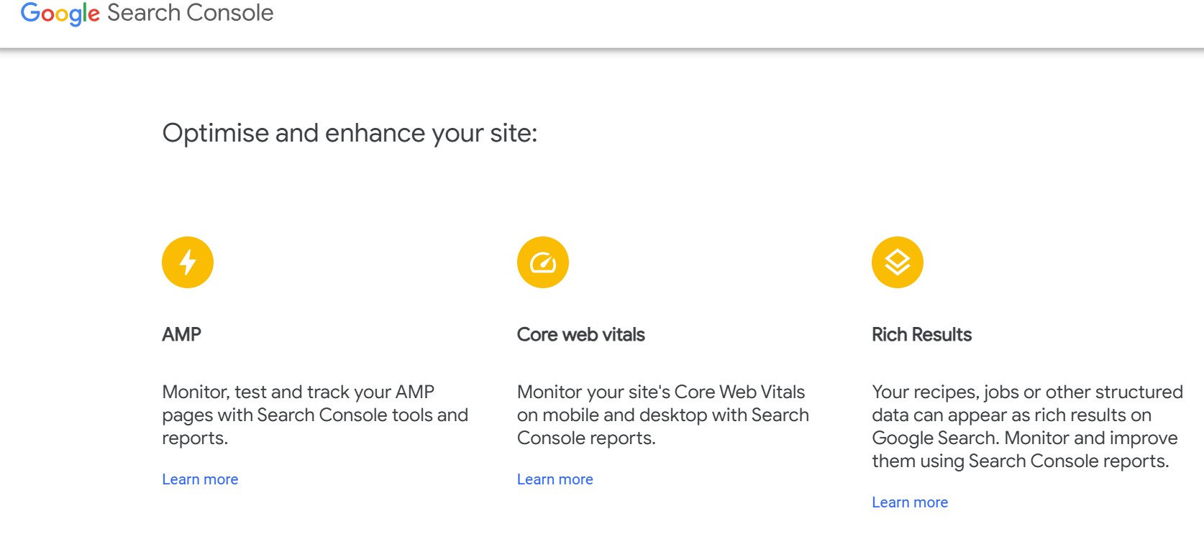Viewport: 1204px width, 539px height.
Task: Click 'Optimise and enhance your site:' heading
Action: [350, 134]
